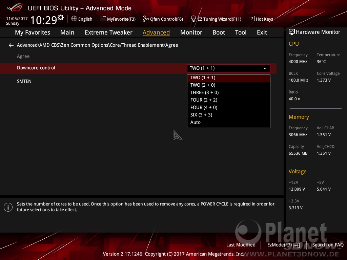
Task: Click the globe language icon
Action: tap(74, 19)
